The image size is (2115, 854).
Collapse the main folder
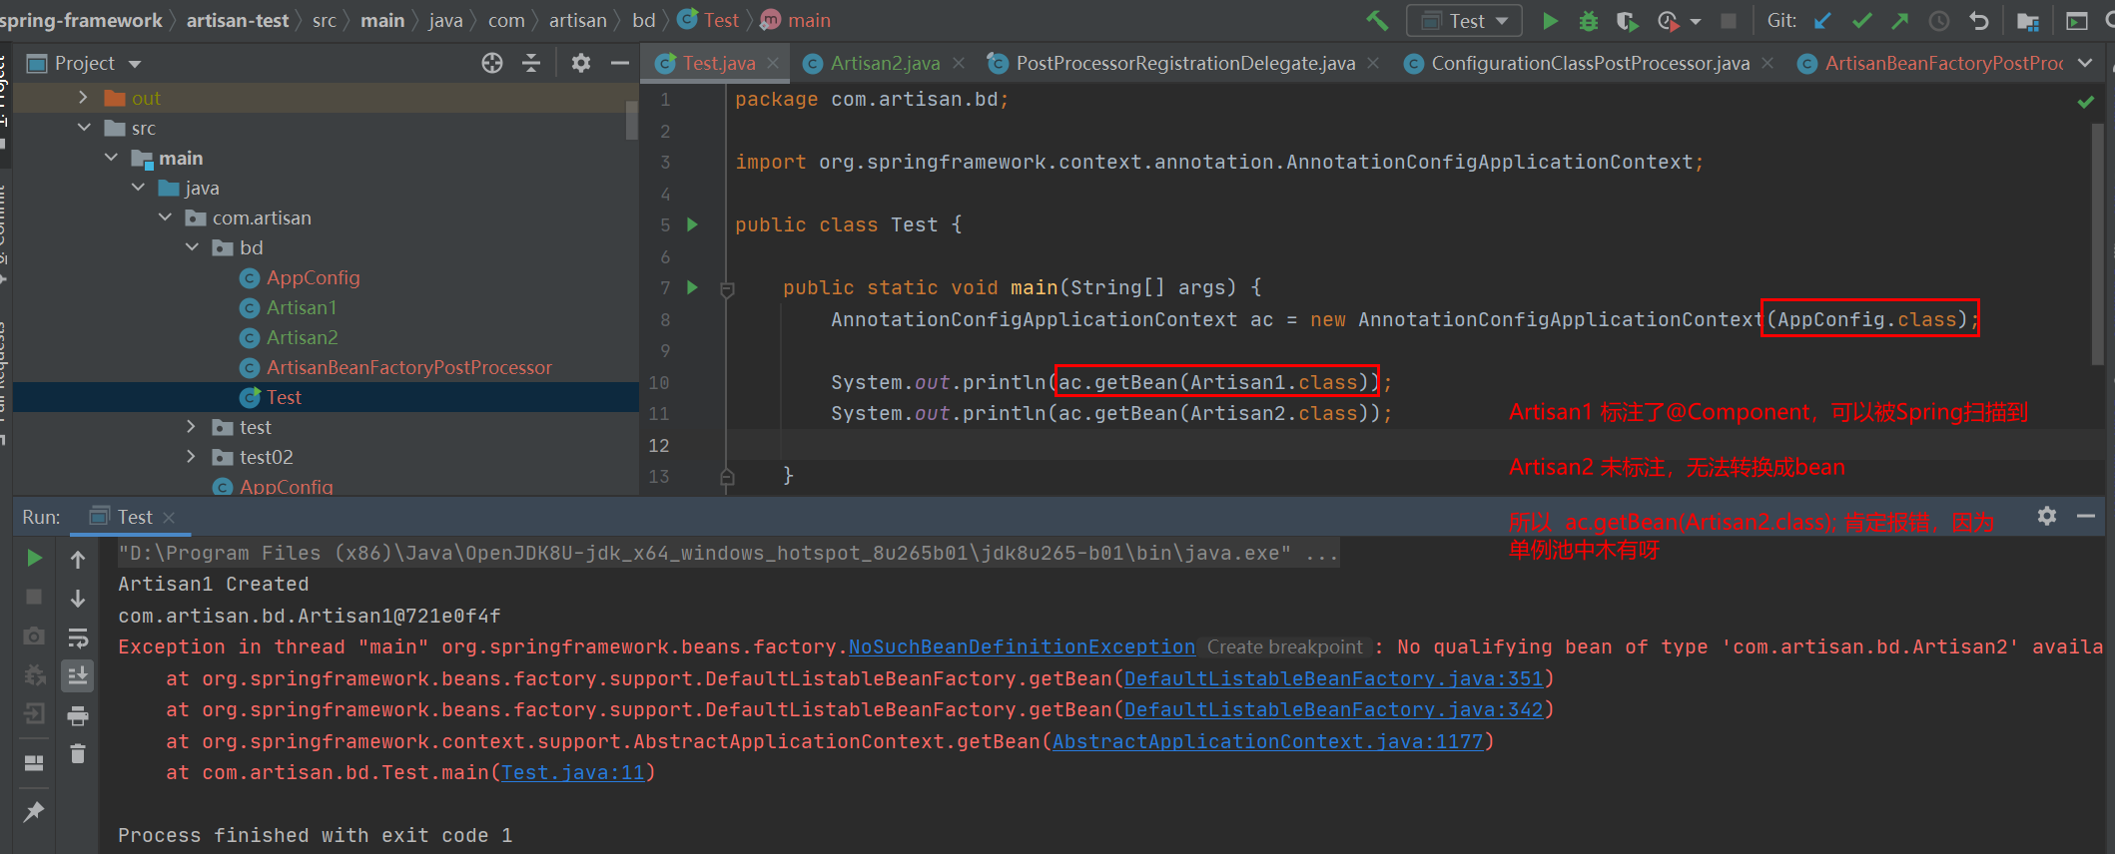click(111, 158)
